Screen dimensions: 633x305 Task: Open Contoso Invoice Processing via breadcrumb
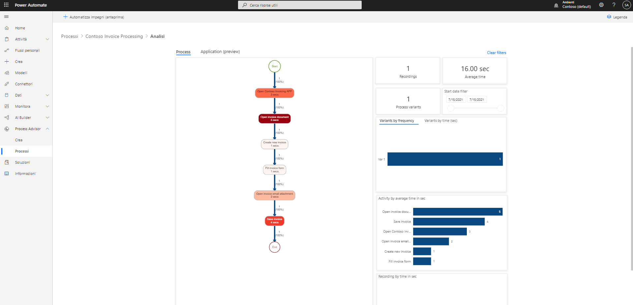coord(114,36)
